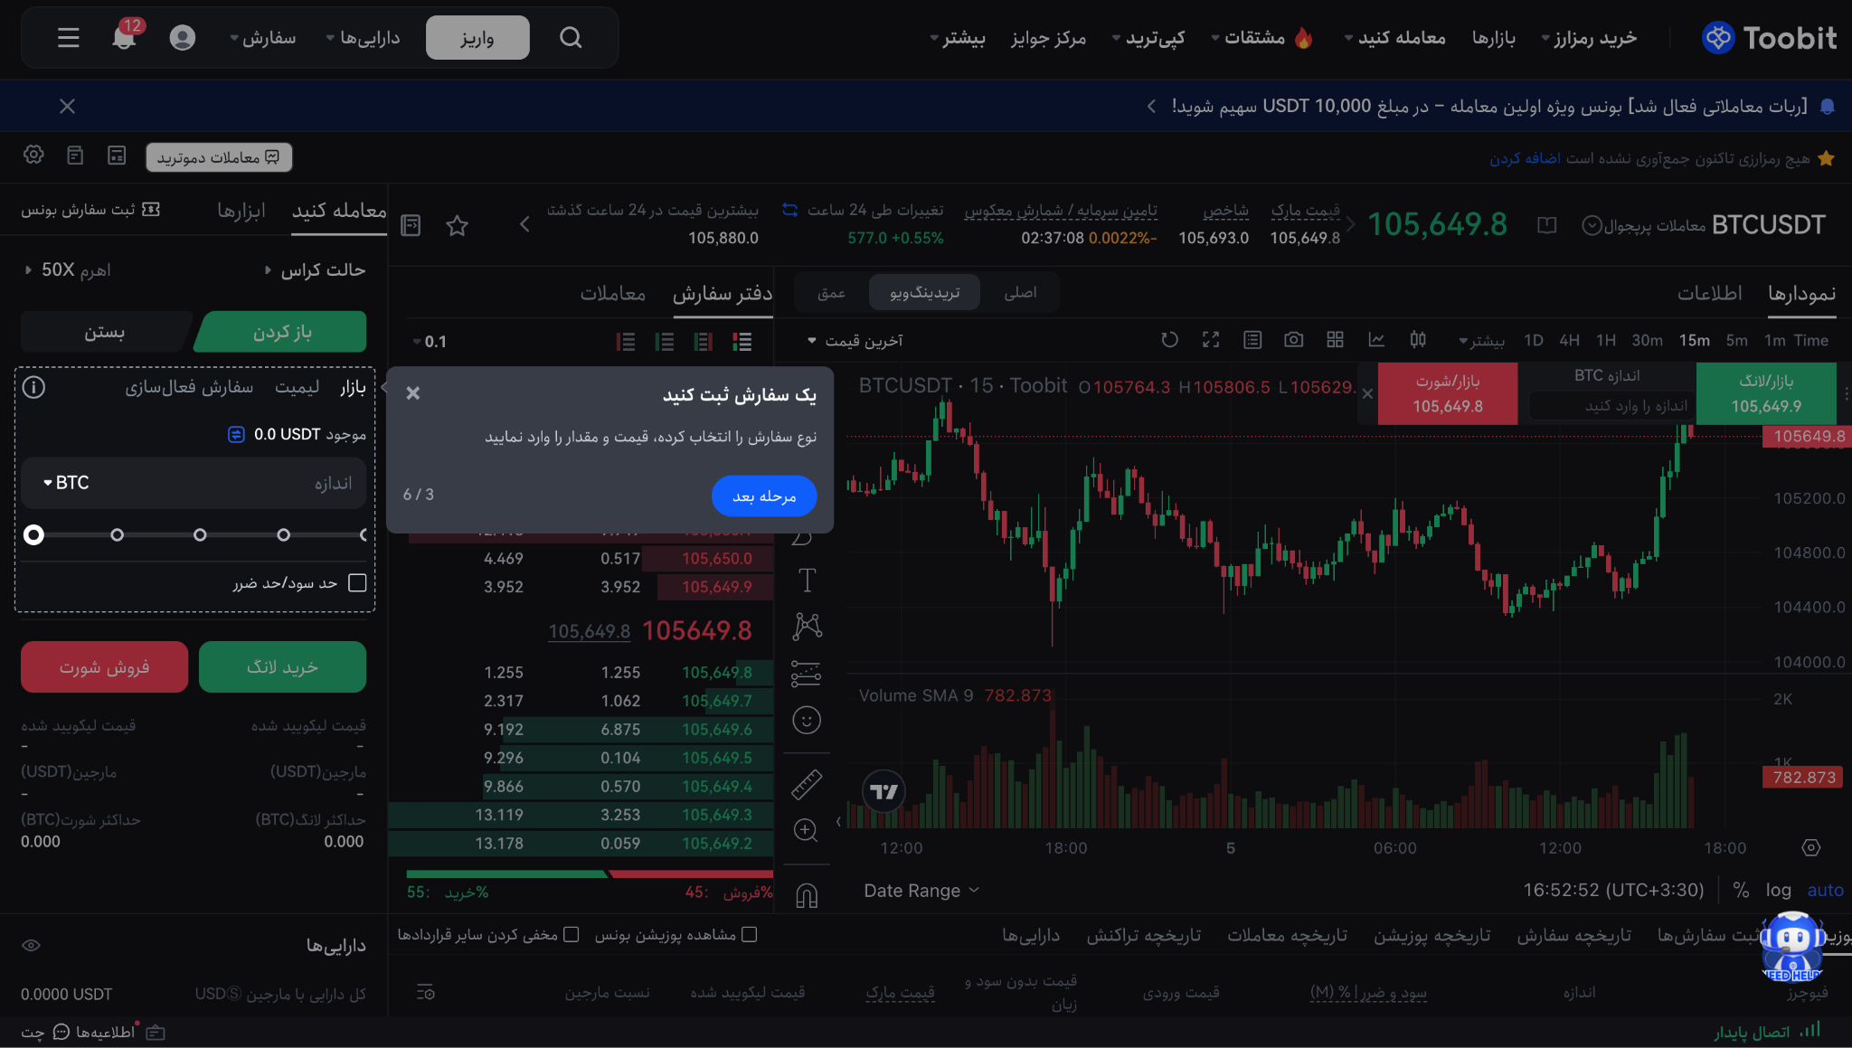Check hide other contracts checkbox
Viewport: 1852px width, 1048px height.
[x=571, y=935]
